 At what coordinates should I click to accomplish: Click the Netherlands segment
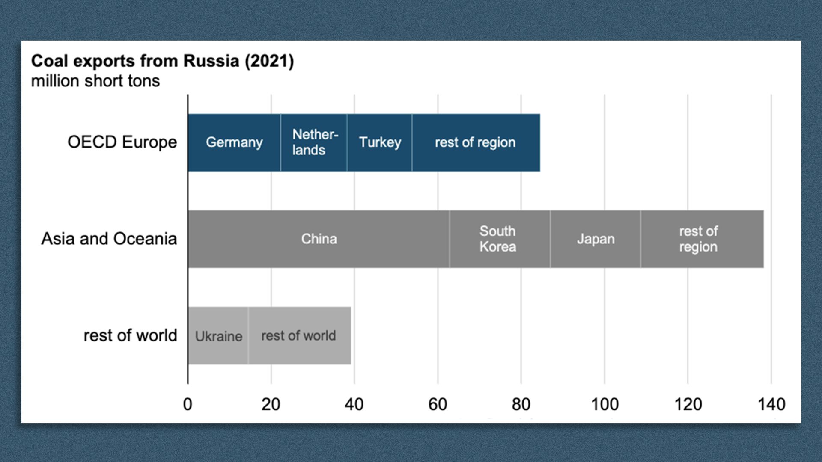313,142
